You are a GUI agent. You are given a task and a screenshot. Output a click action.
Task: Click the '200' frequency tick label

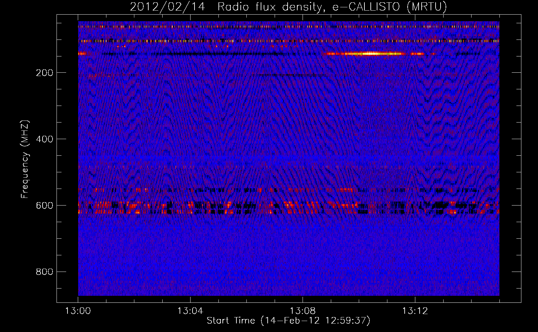pyautogui.click(x=45, y=73)
